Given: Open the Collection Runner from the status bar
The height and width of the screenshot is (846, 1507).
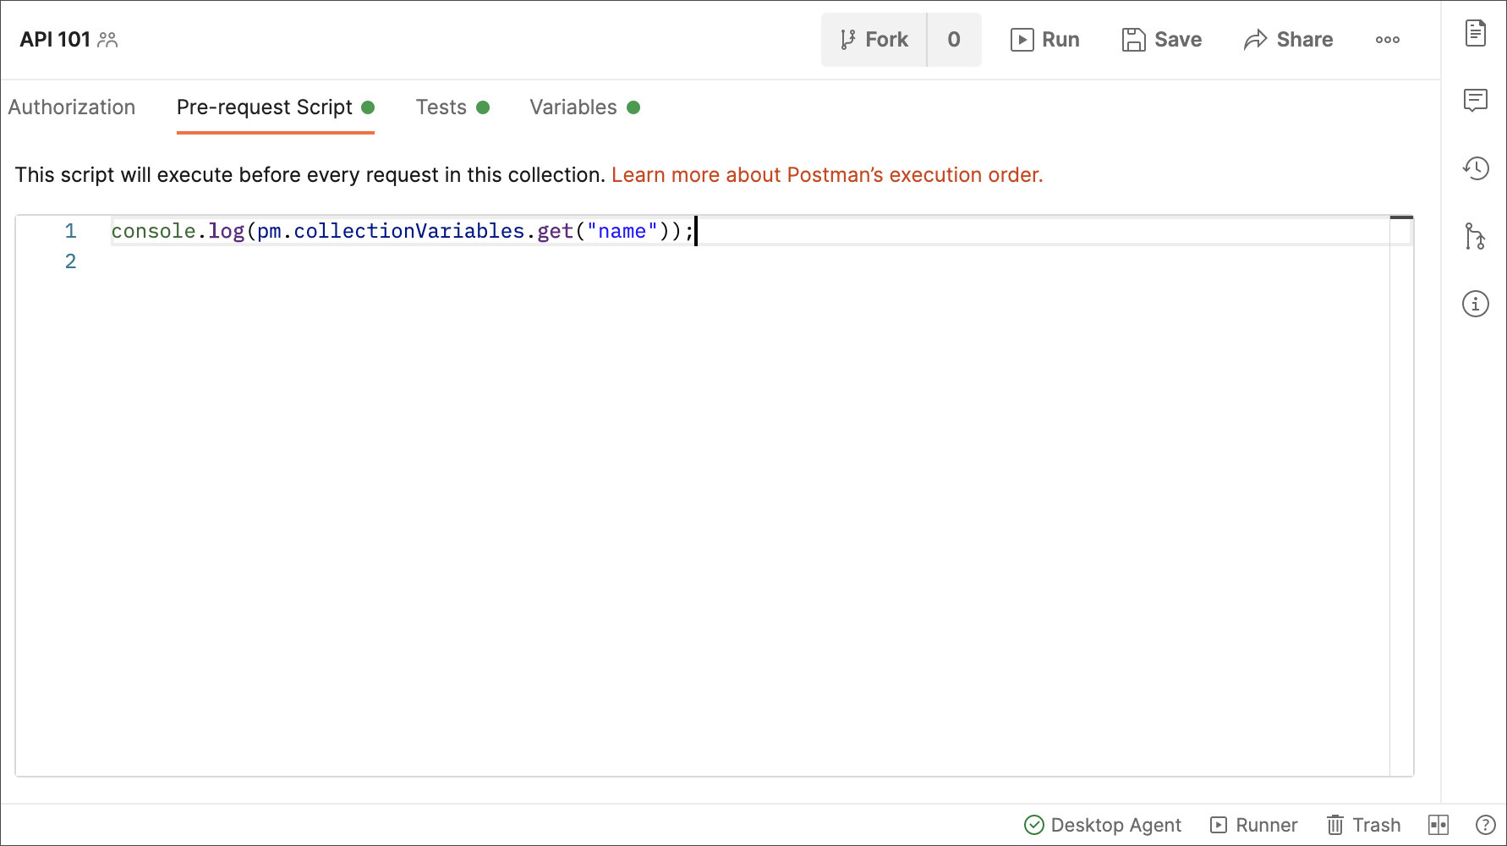Looking at the screenshot, I should click(1253, 825).
